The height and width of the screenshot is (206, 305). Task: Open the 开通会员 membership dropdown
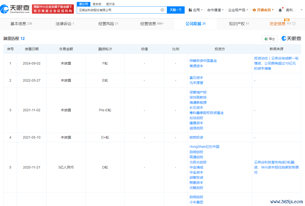pyautogui.click(x=273, y=10)
